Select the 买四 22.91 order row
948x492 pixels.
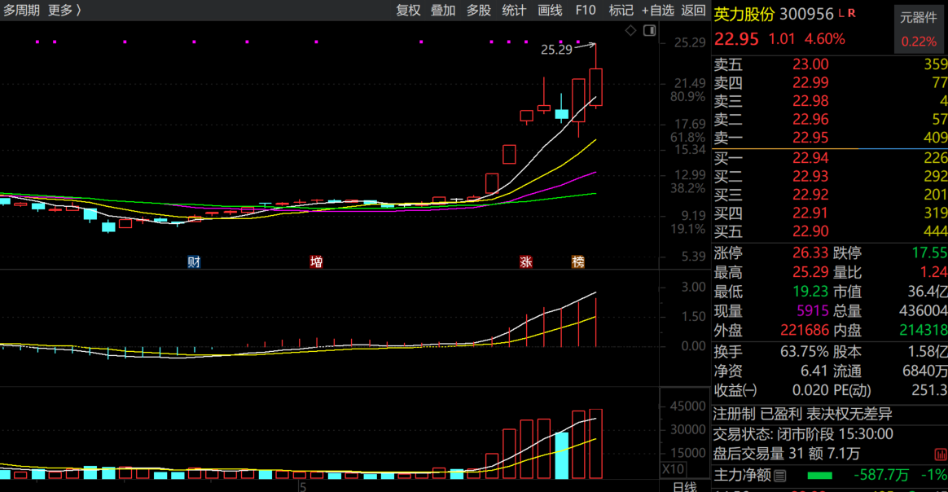coord(830,213)
